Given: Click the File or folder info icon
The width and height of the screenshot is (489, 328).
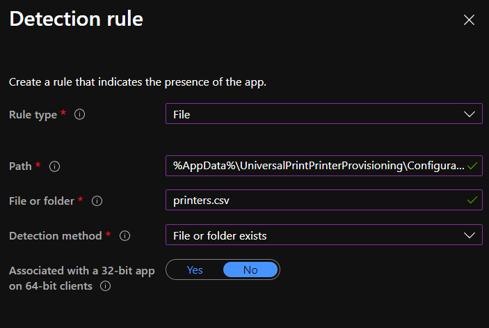Looking at the screenshot, I should click(97, 201).
